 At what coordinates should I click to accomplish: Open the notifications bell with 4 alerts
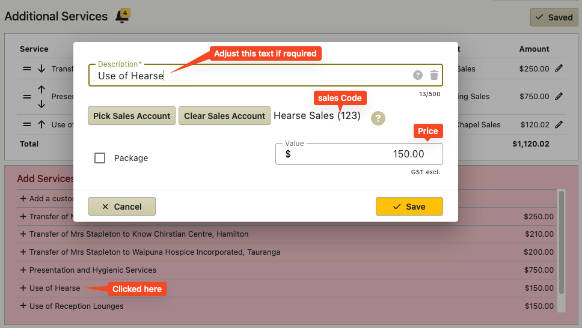tap(122, 16)
